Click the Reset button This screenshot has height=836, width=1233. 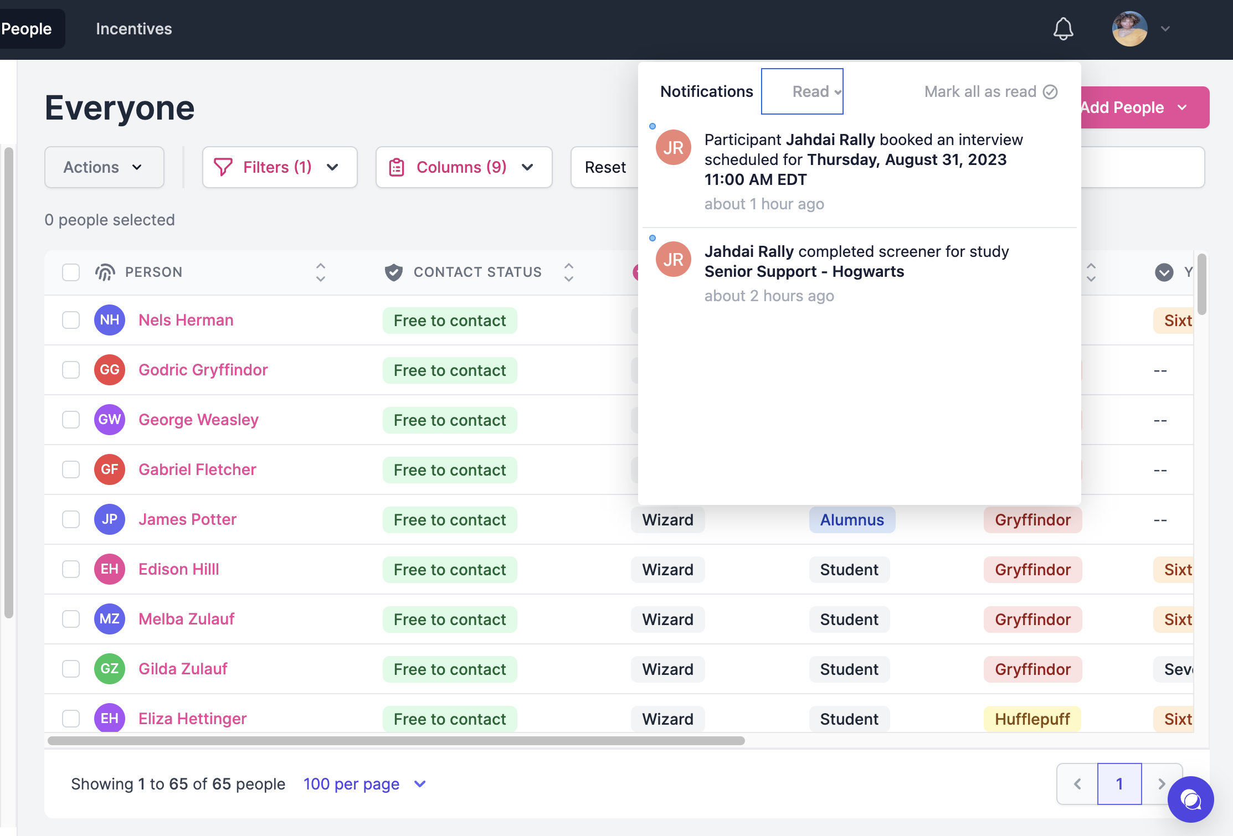[x=605, y=167]
